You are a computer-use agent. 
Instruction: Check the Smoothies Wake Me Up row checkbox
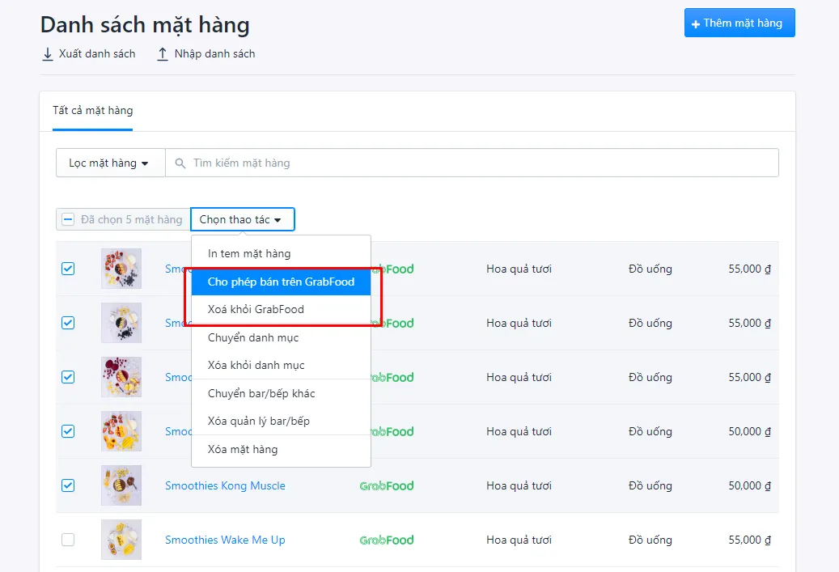click(x=68, y=540)
